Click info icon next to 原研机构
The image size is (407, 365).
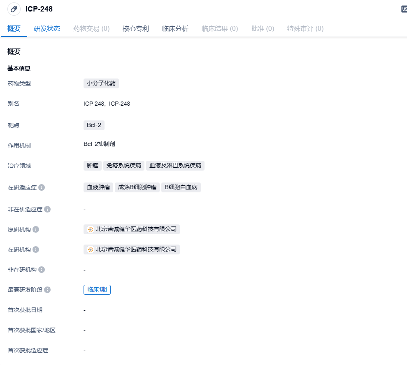click(x=36, y=229)
